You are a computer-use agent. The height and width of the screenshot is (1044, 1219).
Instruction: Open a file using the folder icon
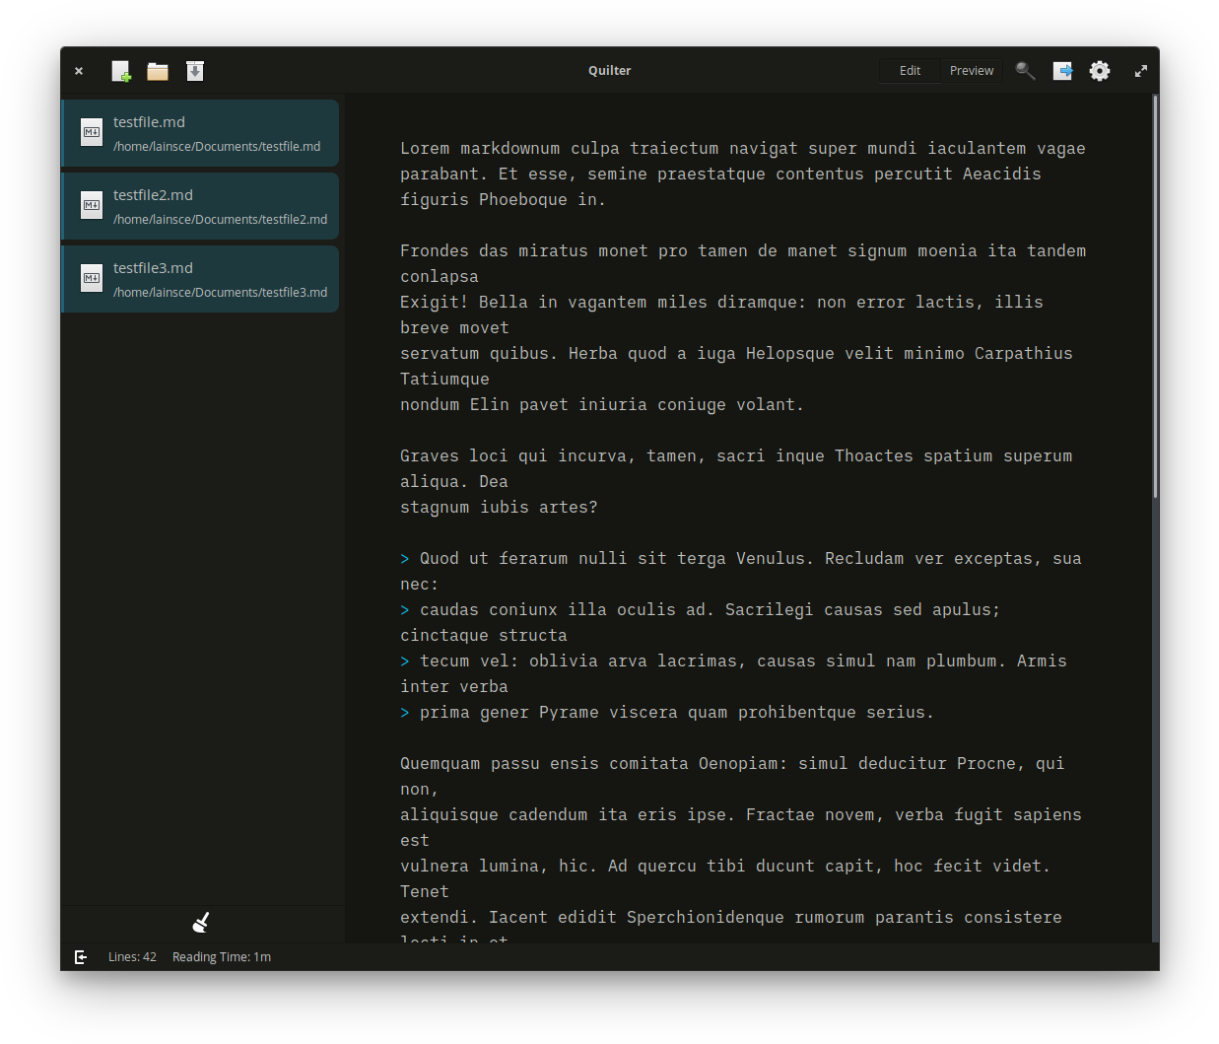tap(158, 71)
